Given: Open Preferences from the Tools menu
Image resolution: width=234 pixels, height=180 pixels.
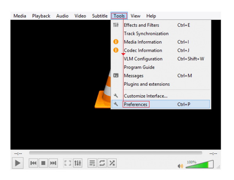Looking at the screenshot, I should [x=161, y=104].
